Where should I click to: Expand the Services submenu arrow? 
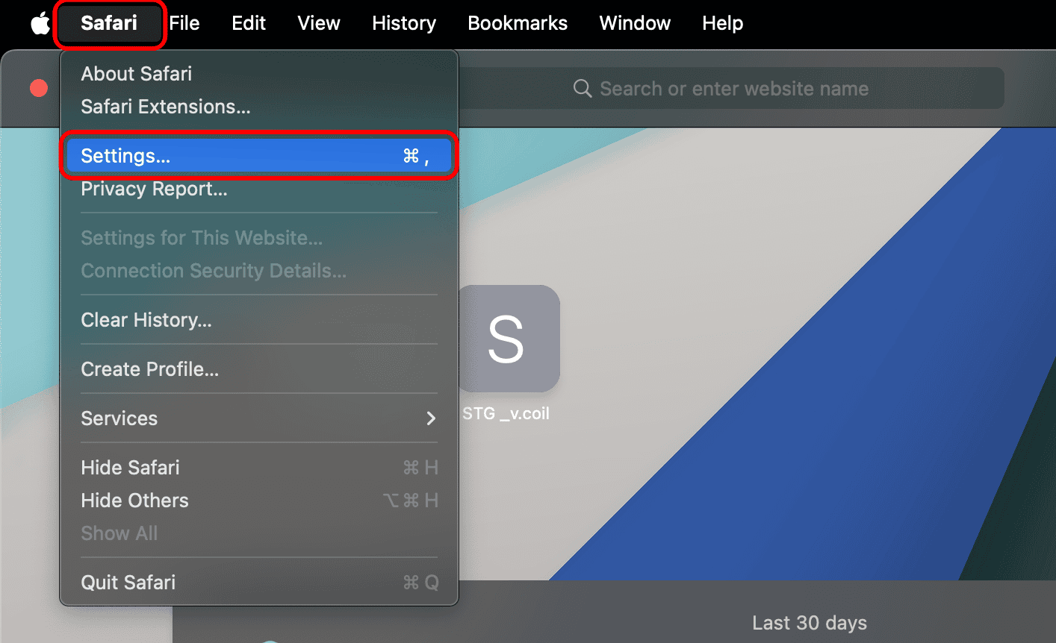coord(431,418)
